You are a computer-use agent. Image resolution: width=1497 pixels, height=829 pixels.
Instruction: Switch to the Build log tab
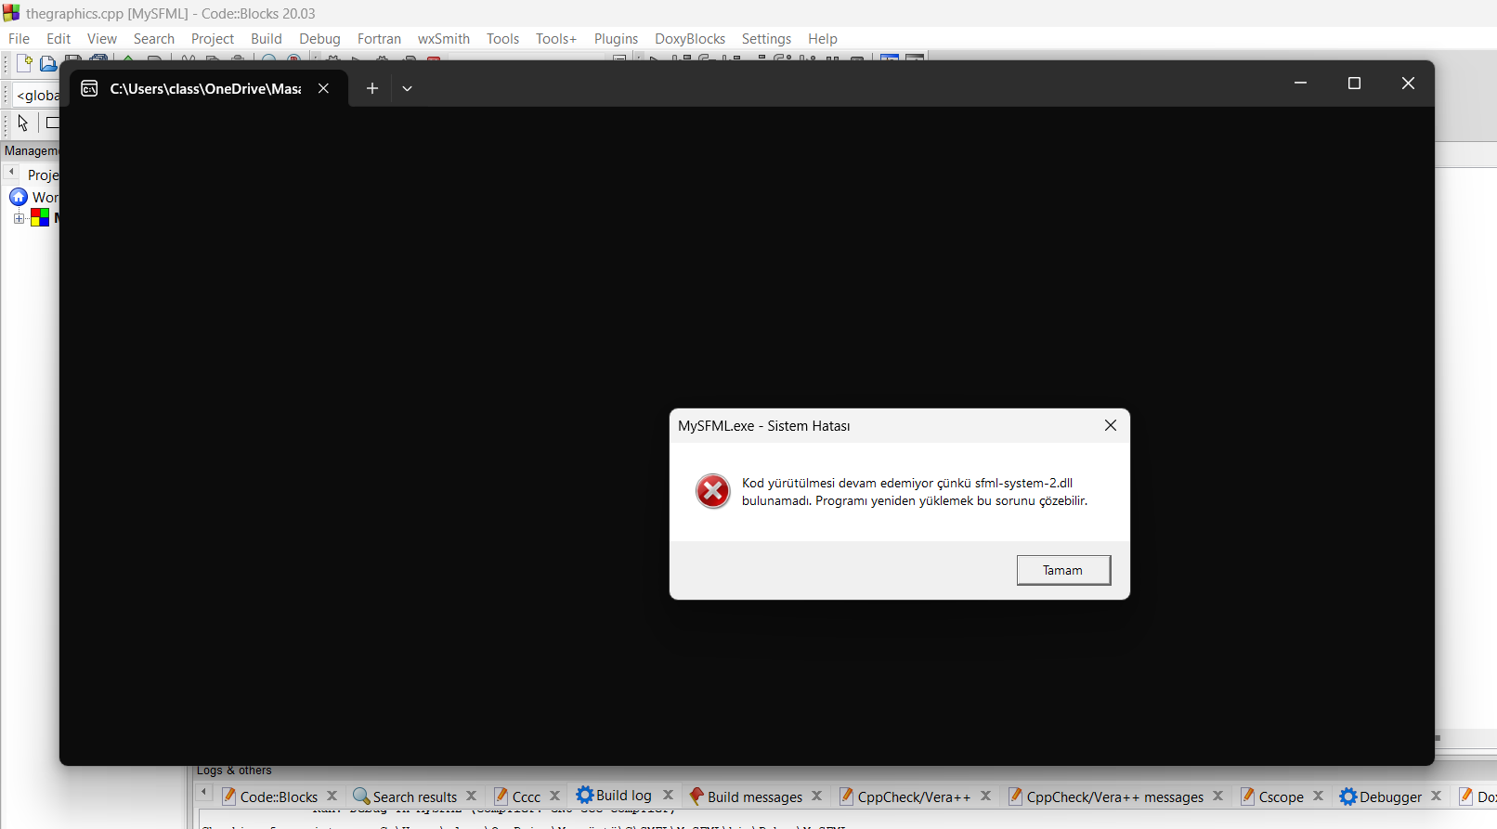click(624, 795)
